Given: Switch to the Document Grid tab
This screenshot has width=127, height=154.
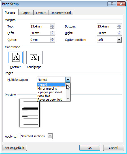Looking at the screenshot, I should pos(61,13).
